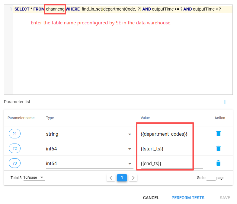Click PERFORM TESTS

point(188,198)
